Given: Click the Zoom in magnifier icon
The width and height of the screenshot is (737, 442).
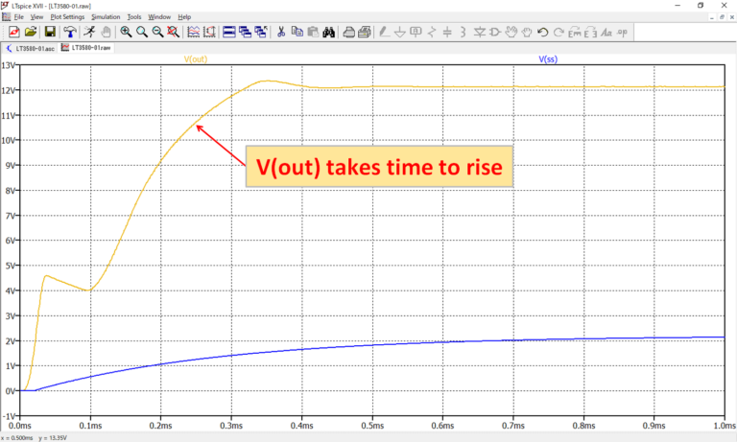Looking at the screenshot, I should pos(126,32).
